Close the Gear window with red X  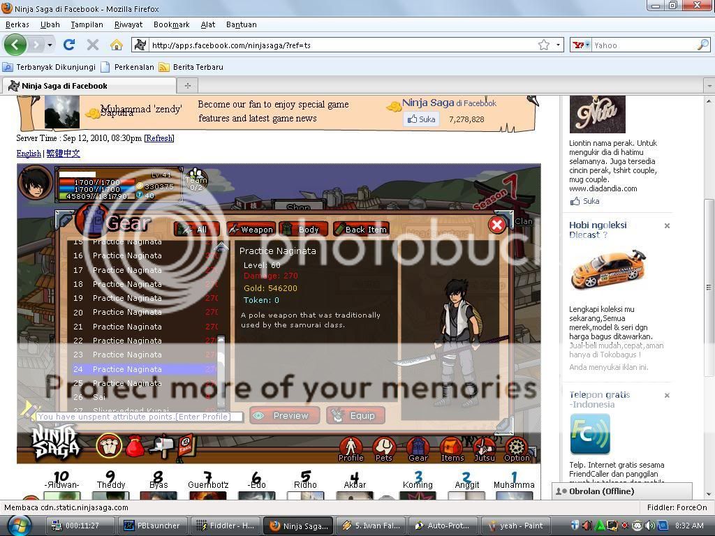click(496, 224)
